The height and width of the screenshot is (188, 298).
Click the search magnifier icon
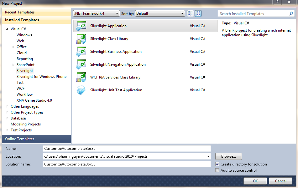tap(291, 14)
